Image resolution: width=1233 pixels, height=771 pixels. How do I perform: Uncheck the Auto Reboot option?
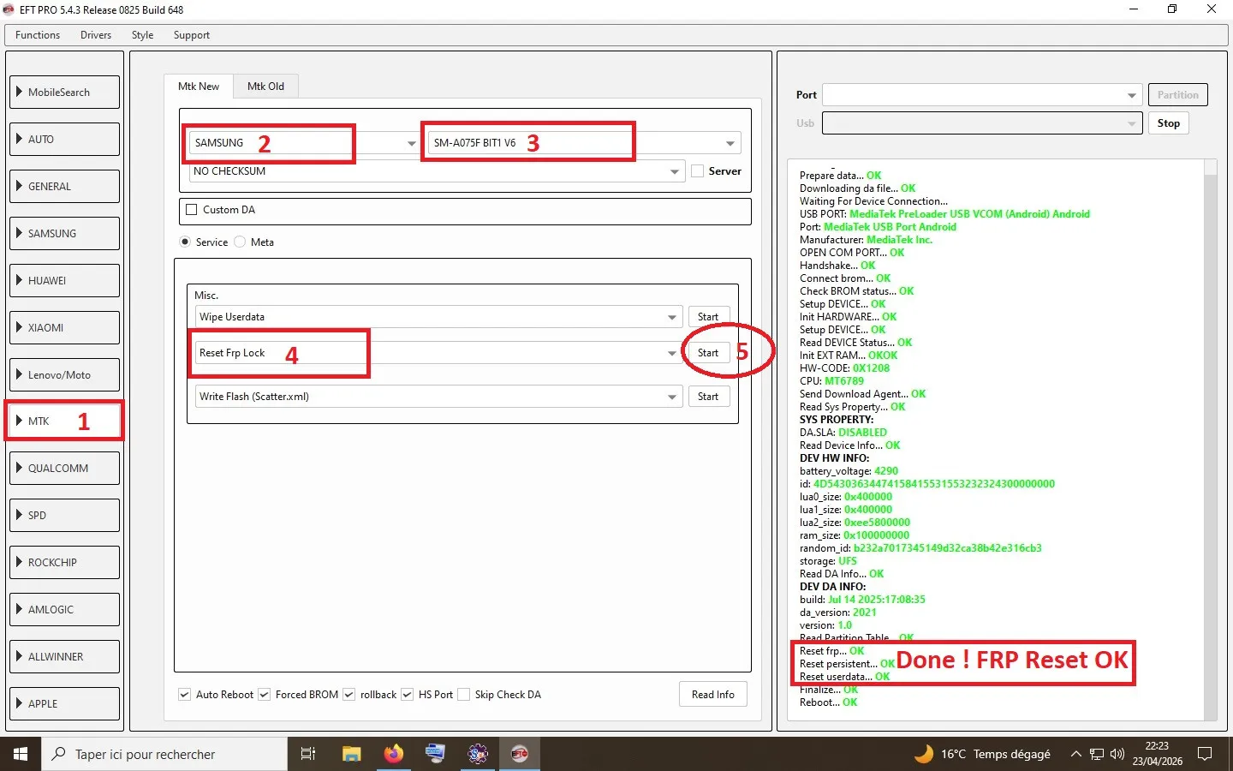(x=185, y=695)
